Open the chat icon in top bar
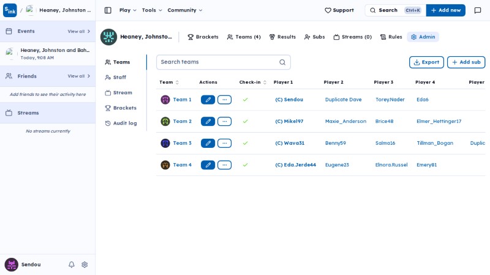Viewport: 490px width, 275px height. 478,10
